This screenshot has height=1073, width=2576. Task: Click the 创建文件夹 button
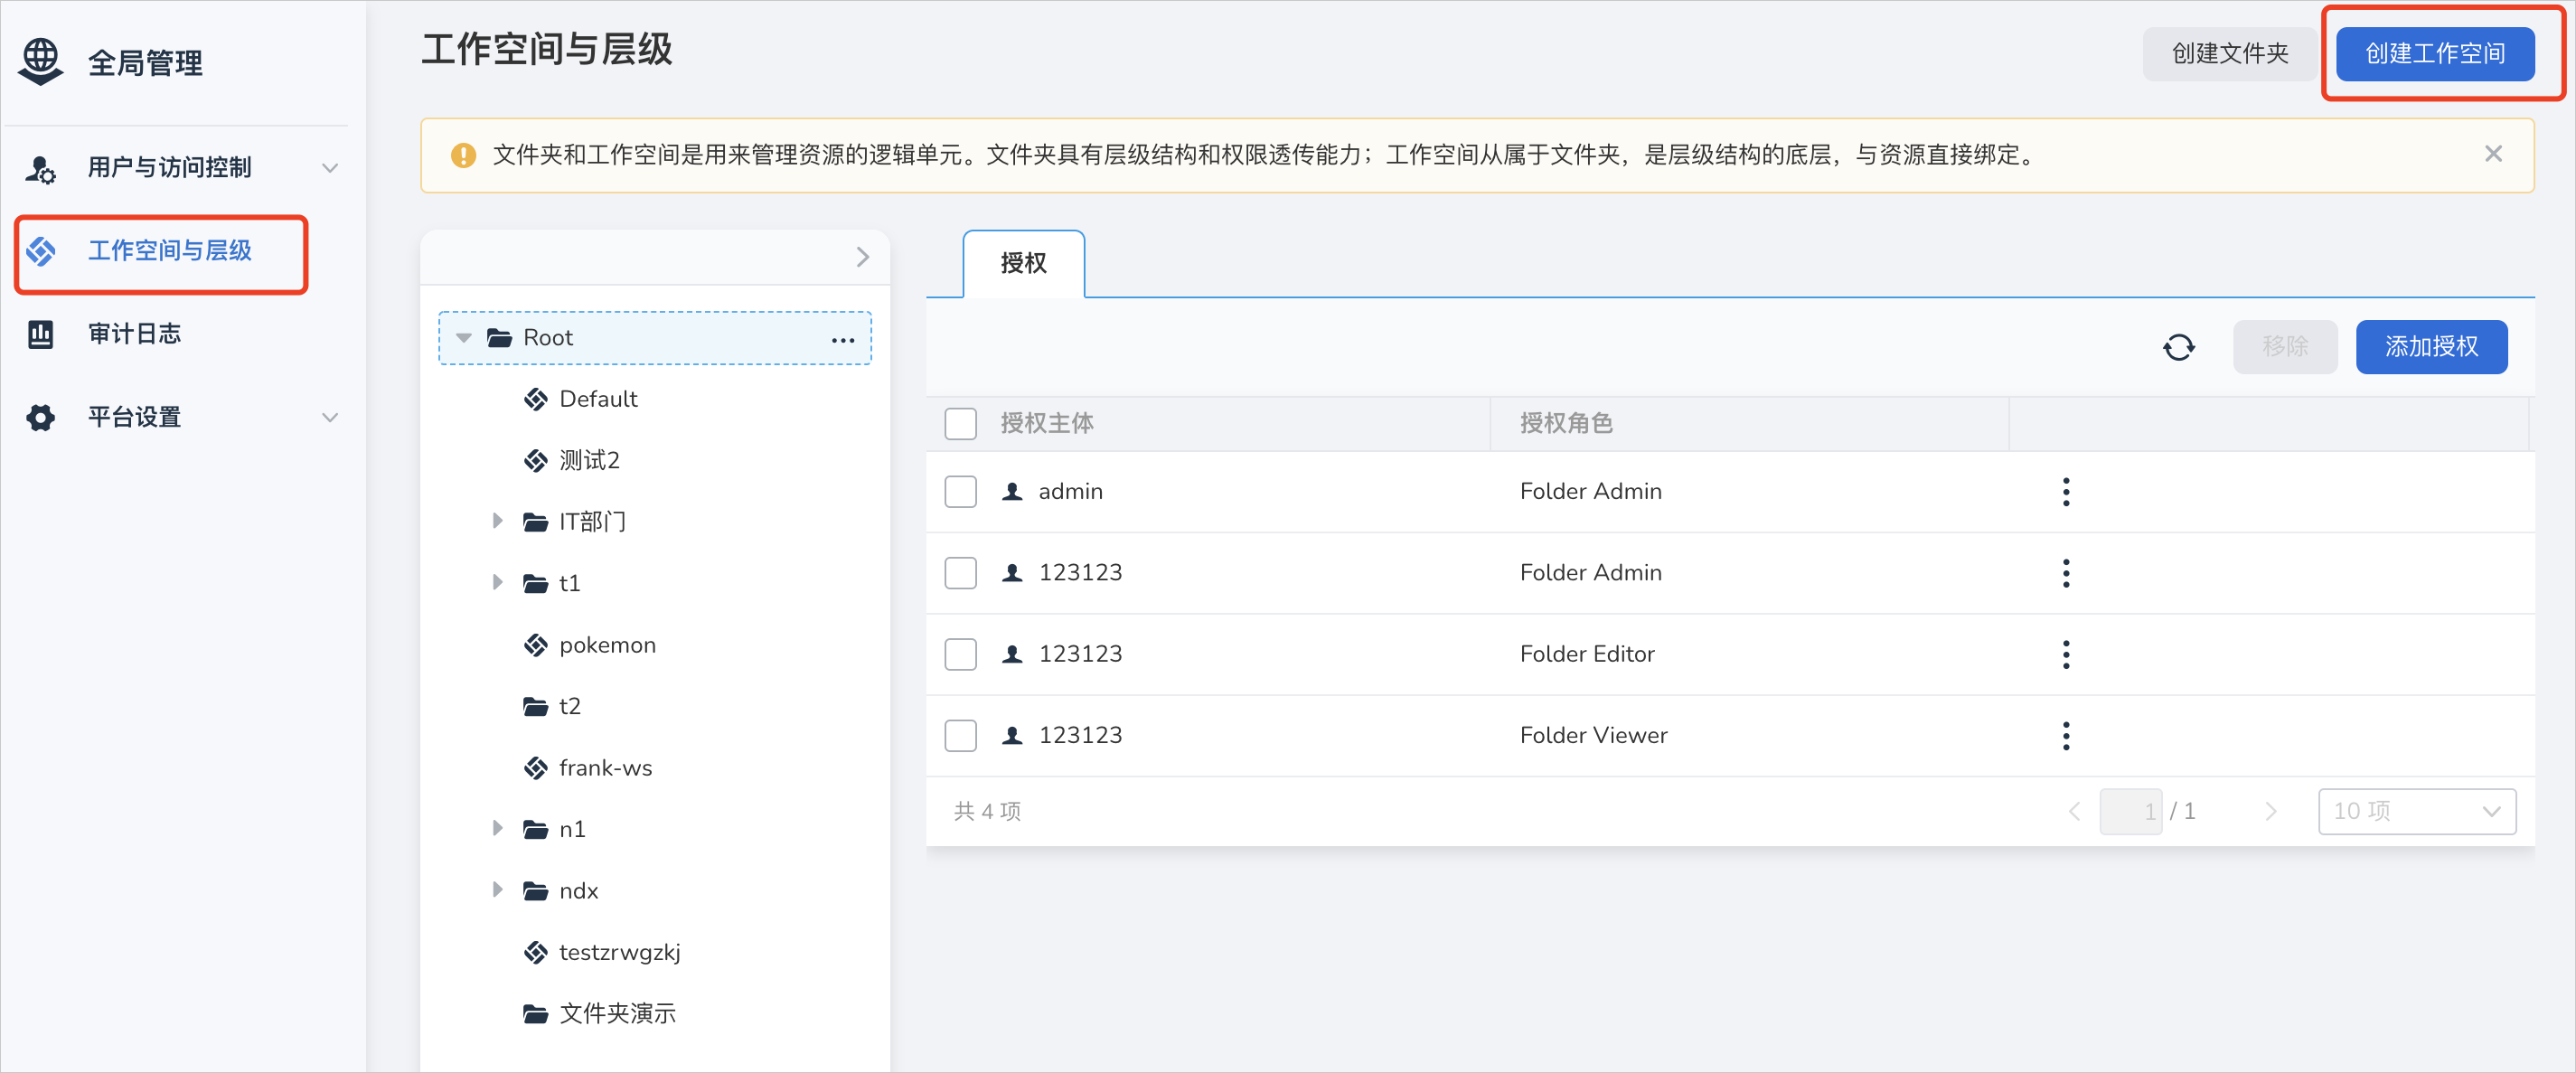coord(2229,54)
